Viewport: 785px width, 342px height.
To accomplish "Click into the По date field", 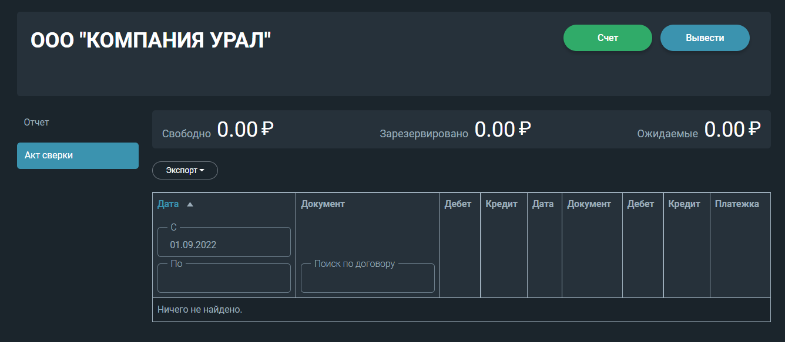I will click(x=224, y=279).
